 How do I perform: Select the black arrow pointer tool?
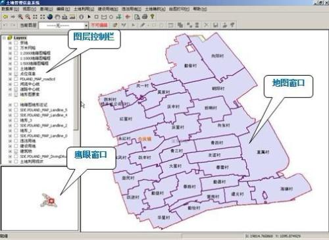[89, 17]
